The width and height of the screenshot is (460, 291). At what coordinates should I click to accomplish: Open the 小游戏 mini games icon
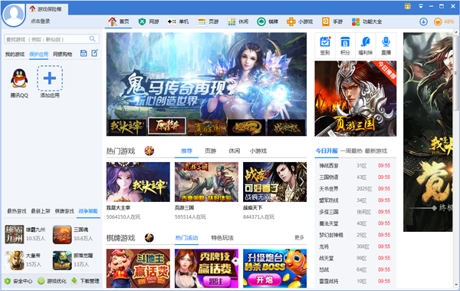pyautogui.click(x=291, y=21)
